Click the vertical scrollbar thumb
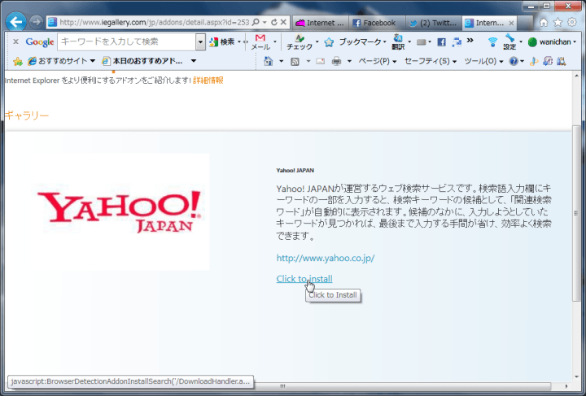This screenshot has width=586, height=396. [x=576, y=213]
